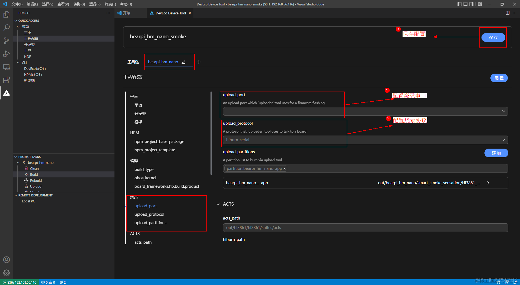Expand the bearpi_hm_nano app partition row
Image resolution: width=520 pixels, height=285 pixels.
point(488,183)
